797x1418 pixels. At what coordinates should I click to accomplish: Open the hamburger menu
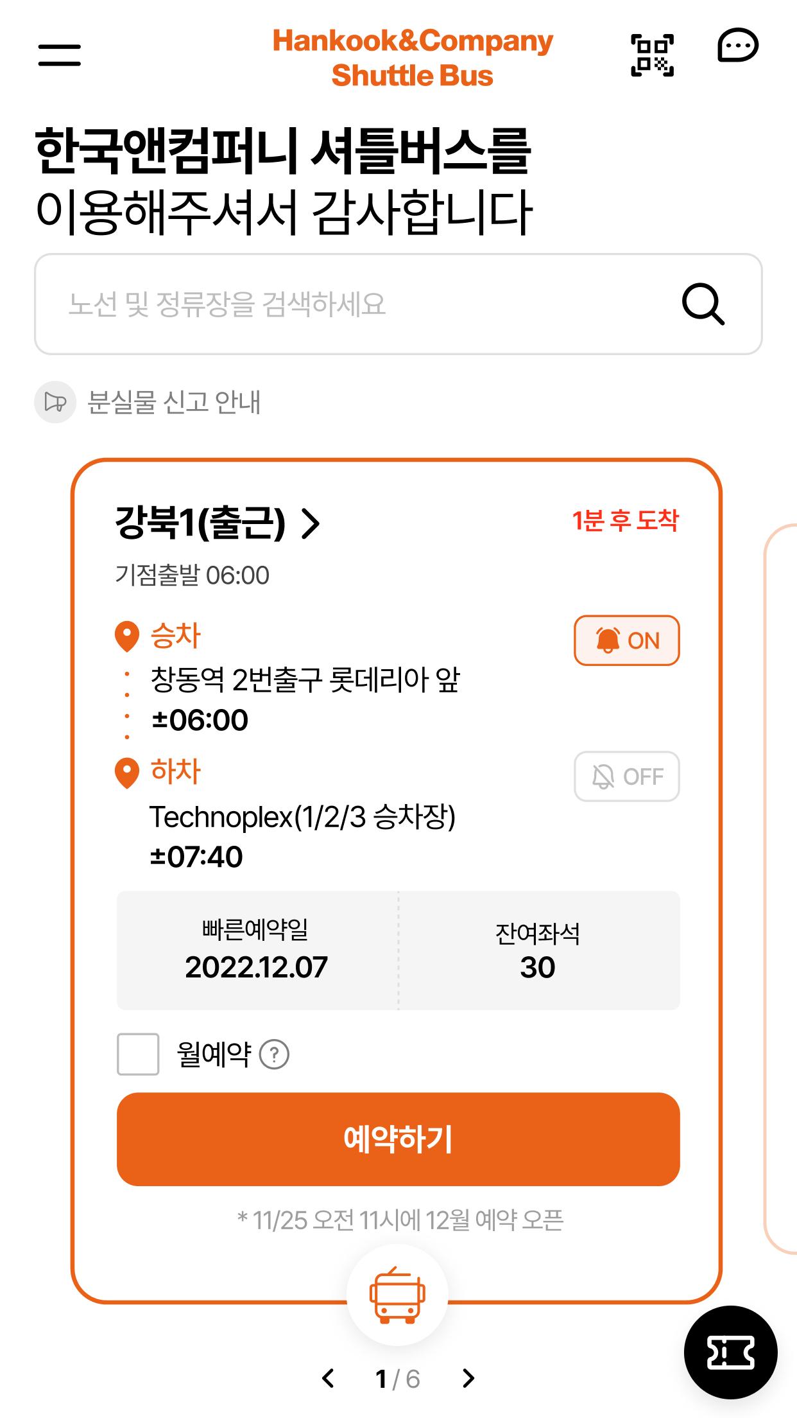point(60,55)
